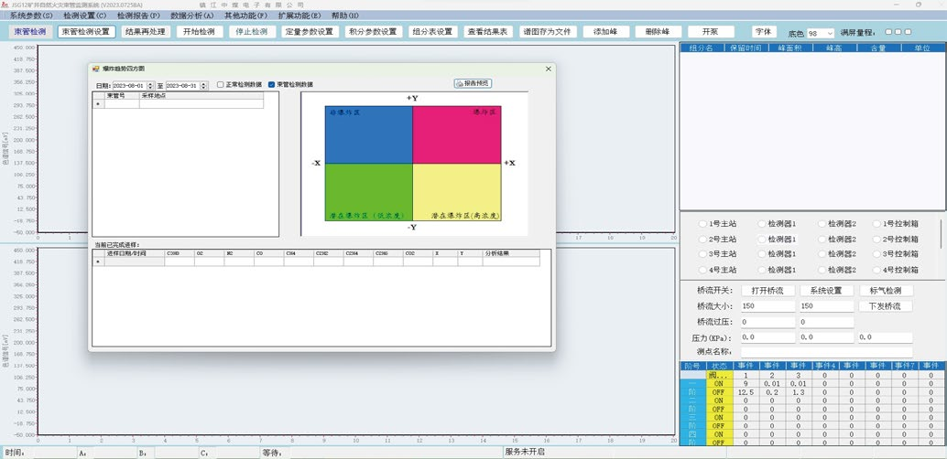Select the 3号控制箱 radio button
Screen dimensions: 947x459
point(878,254)
